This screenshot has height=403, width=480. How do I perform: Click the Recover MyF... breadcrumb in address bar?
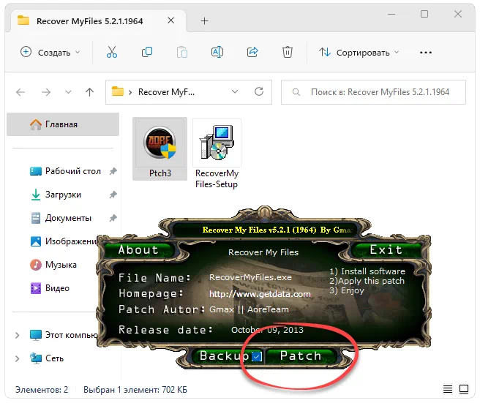click(166, 92)
